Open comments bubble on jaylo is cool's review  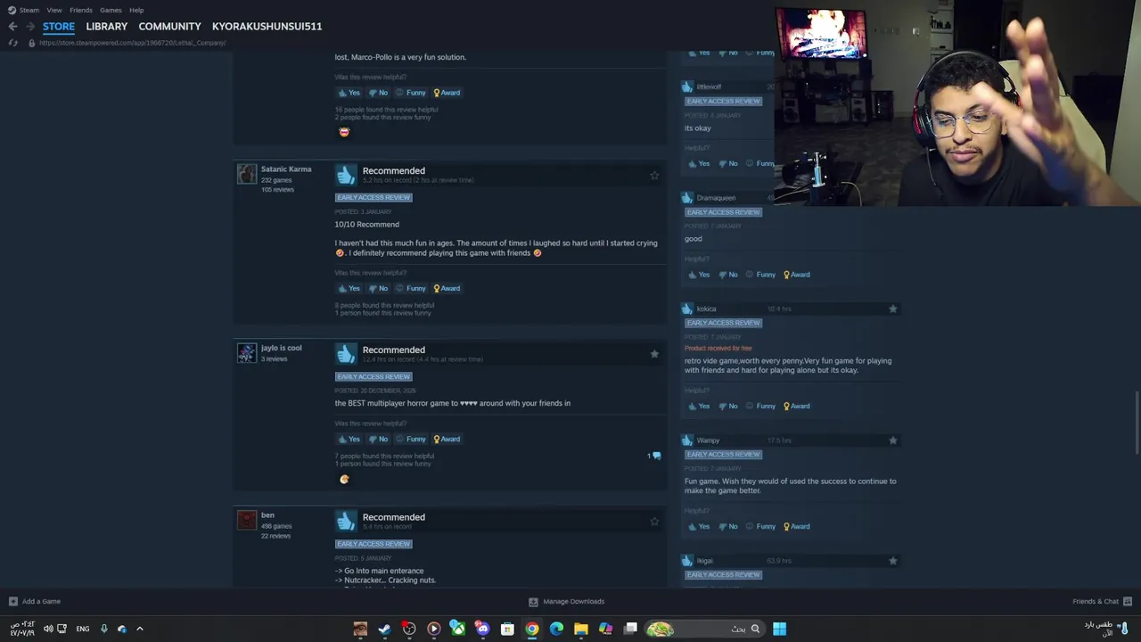click(x=654, y=456)
